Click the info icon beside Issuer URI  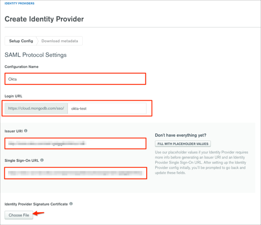tap(26, 131)
